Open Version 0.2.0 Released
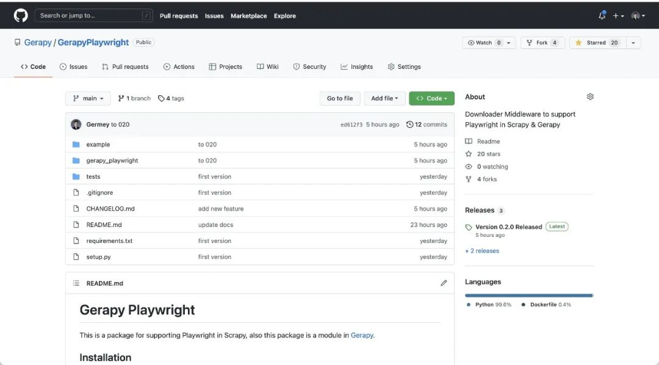 tap(508, 226)
